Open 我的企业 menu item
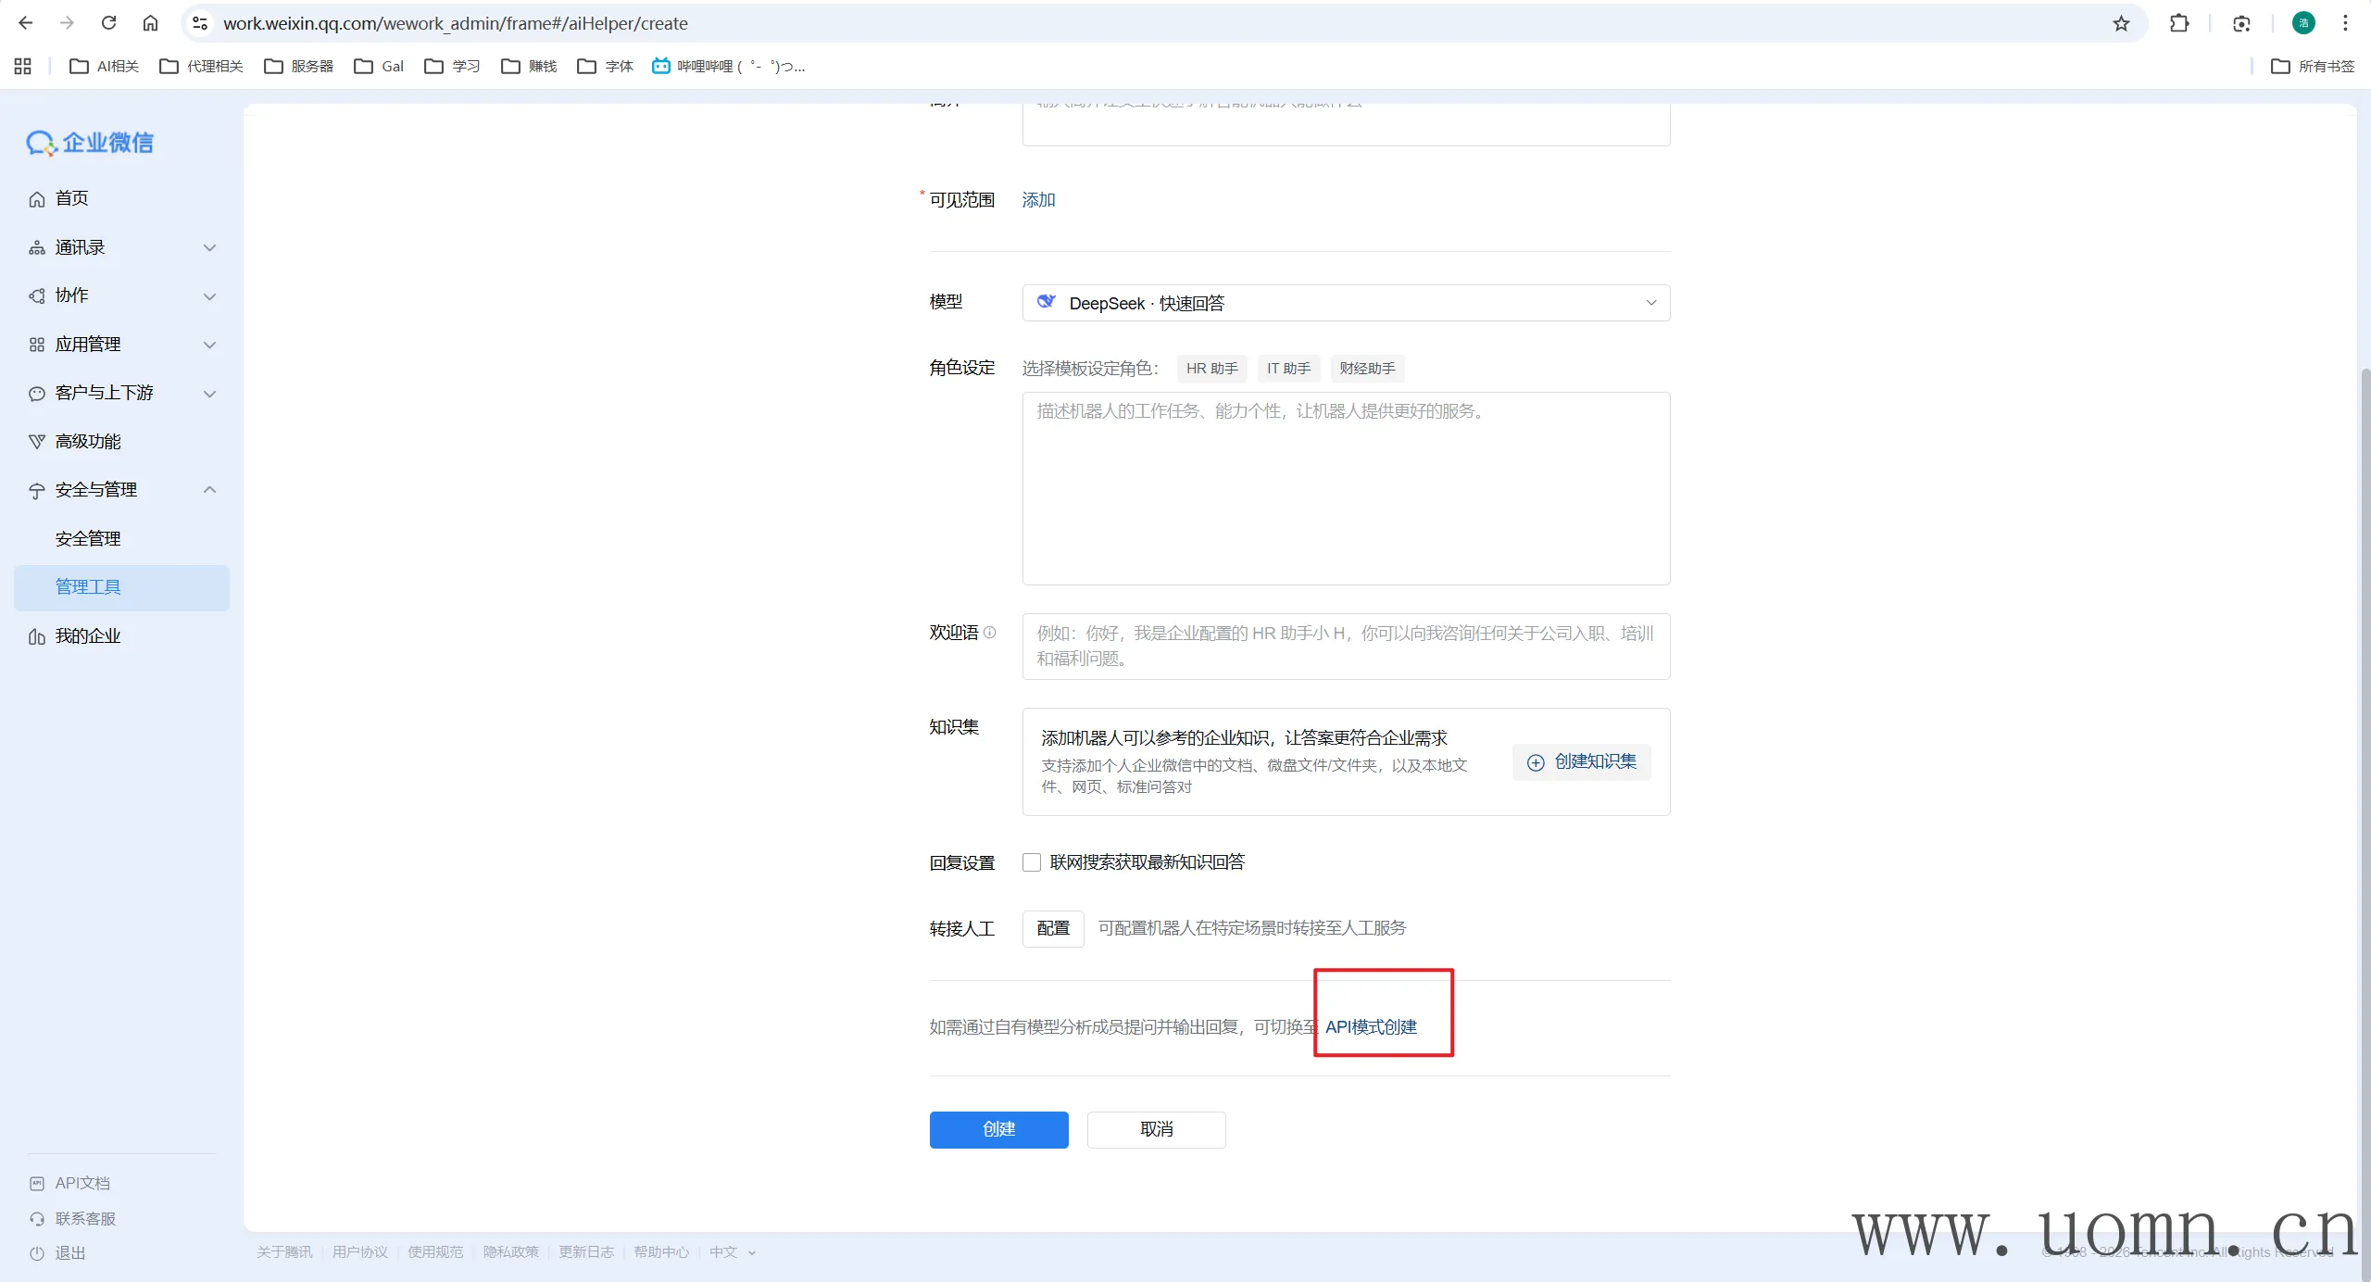Screen dimensions: 2371x1282 [x=88, y=636]
